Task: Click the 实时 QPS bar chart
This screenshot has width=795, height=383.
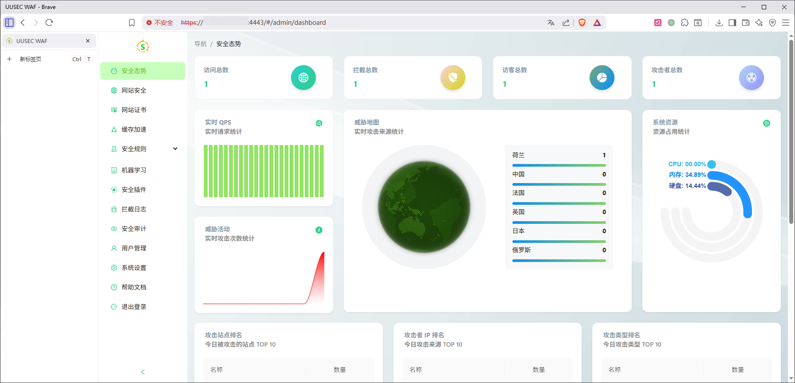Action: click(264, 171)
